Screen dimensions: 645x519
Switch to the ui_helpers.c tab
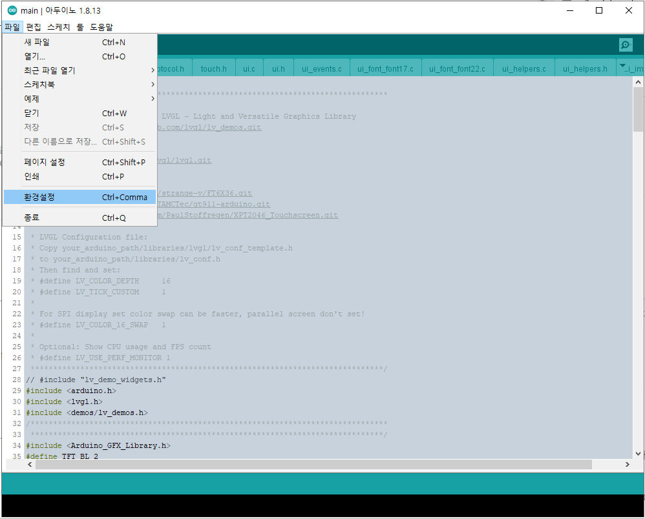(x=523, y=68)
